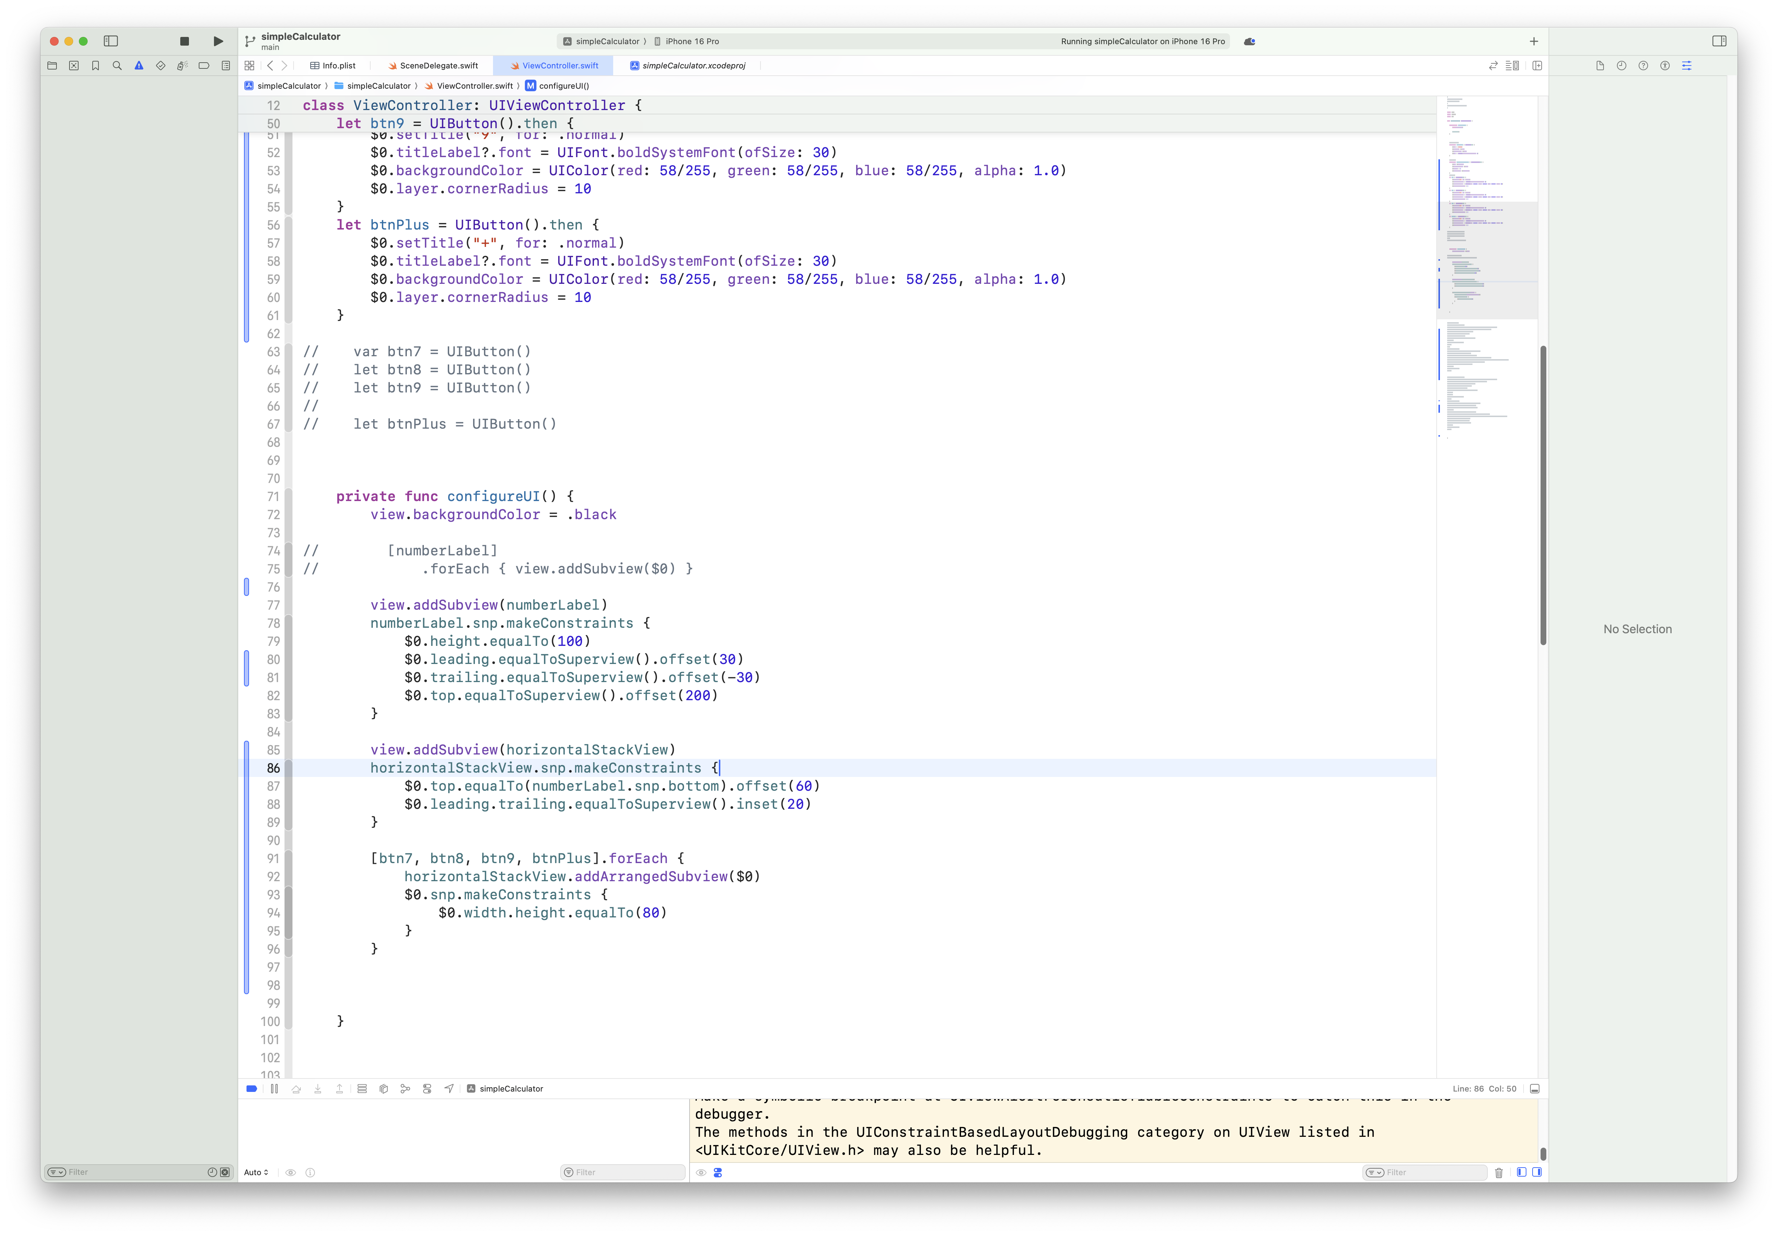This screenshot has height=1236, width=1778.
Task: Click the Run (play) button
Action: click(x=218, y=41)
